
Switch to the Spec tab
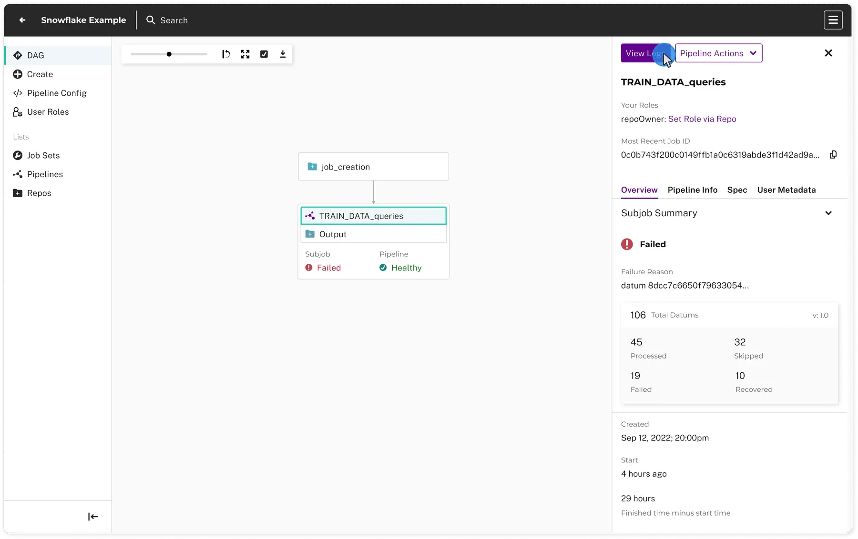coord(737,190)
